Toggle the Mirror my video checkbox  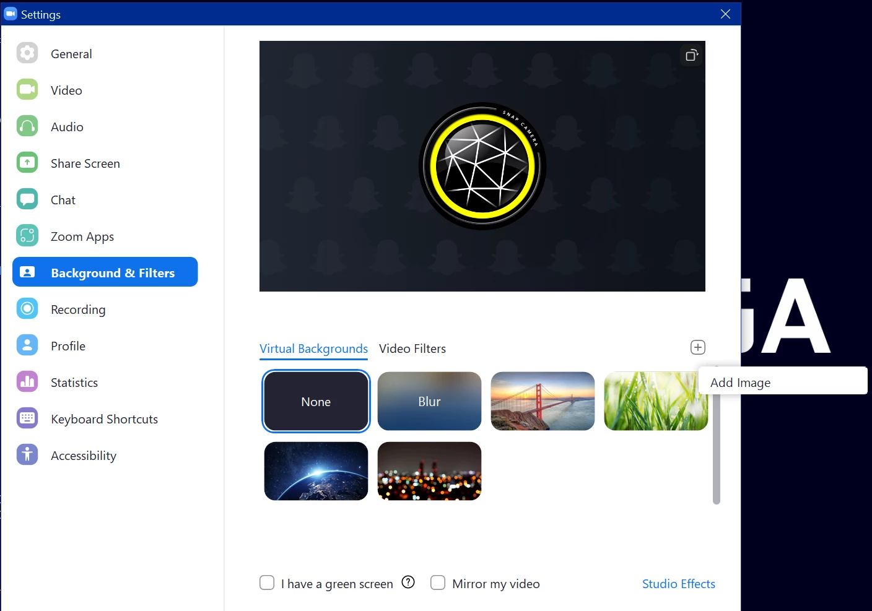pos(438,583)
